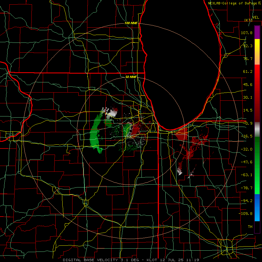Viewport: 262px width, 262px height.
Task: Click the -0.9 legend value
Action: [x=248, y=123]
